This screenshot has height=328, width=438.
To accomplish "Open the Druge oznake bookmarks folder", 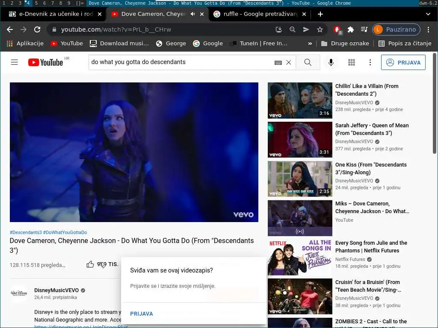I will (345, 43).
